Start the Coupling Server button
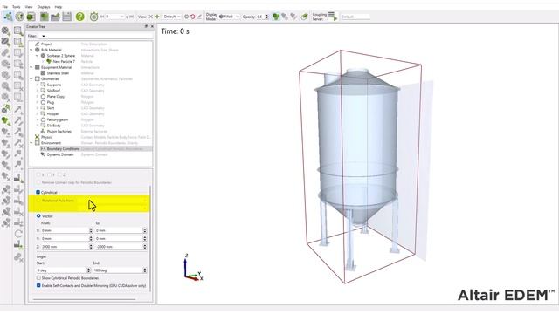Viewport: 559px width, 314px height. pyautogui.click(x=332, y=17)
